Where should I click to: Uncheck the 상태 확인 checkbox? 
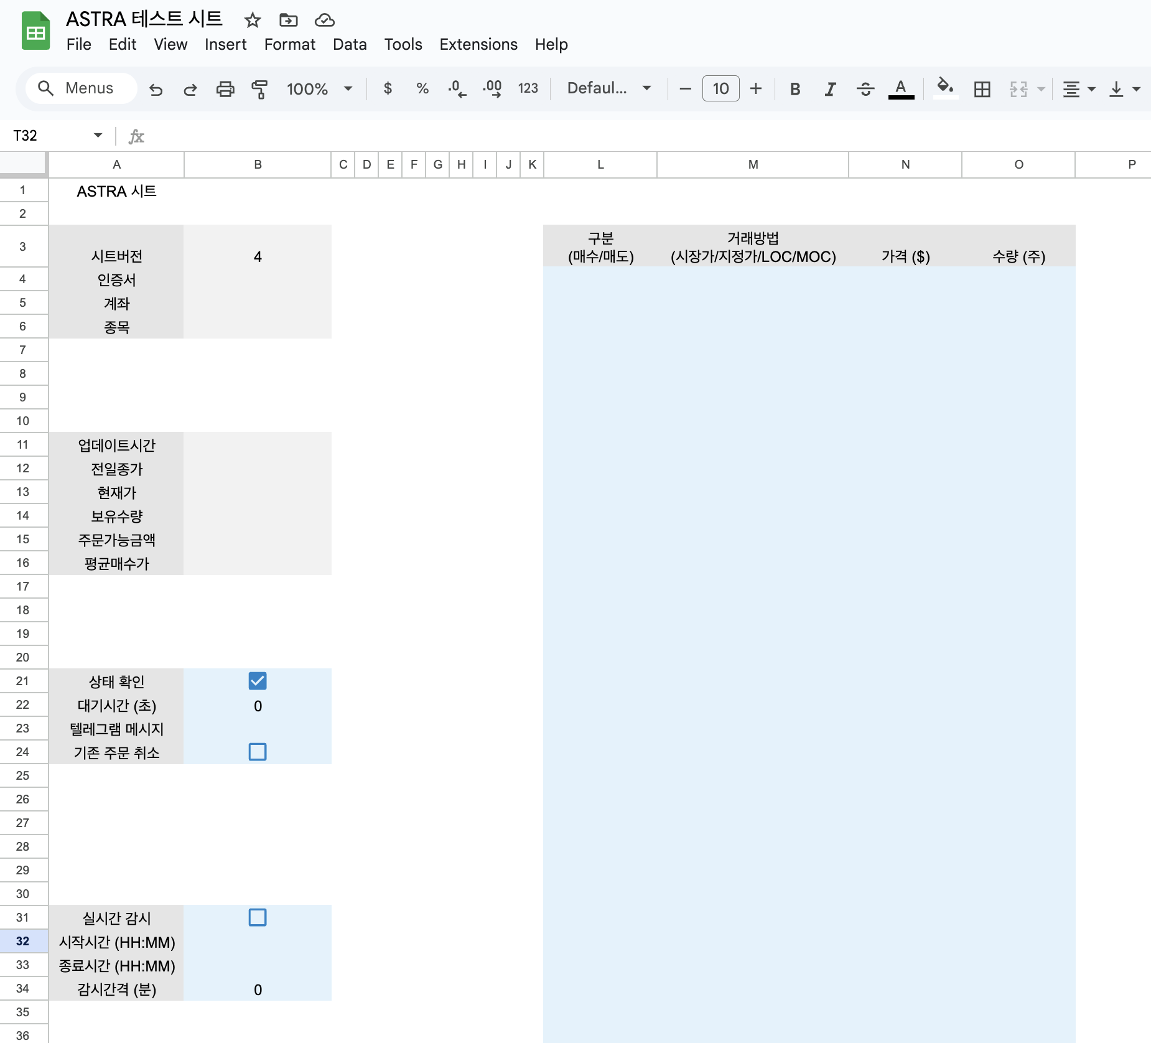click(258, 681)
